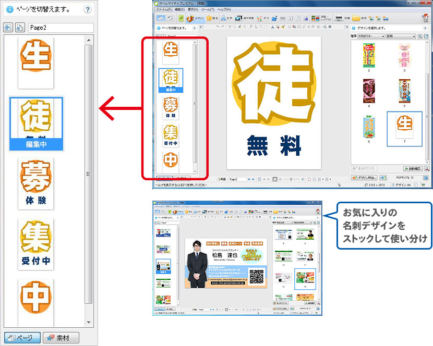
Task: Switch to the 素材 tab
Action: point(62,338)
